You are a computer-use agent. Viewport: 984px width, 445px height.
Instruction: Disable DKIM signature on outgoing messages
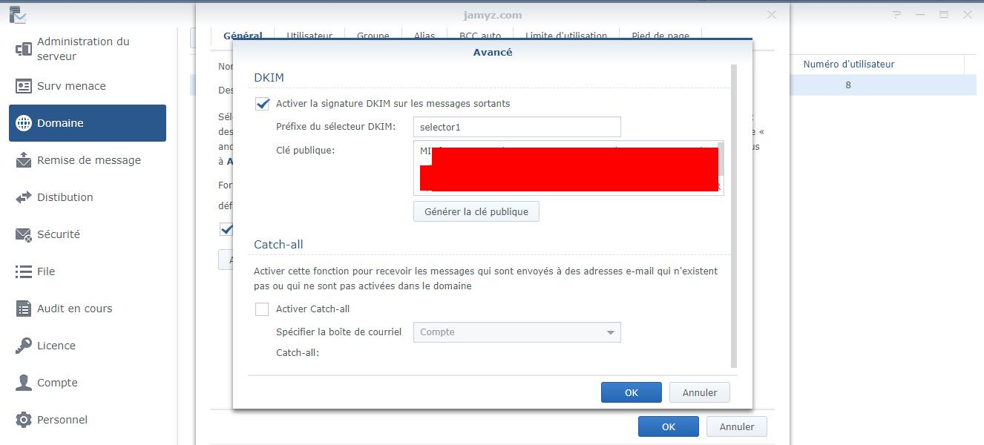pos(262,104)
